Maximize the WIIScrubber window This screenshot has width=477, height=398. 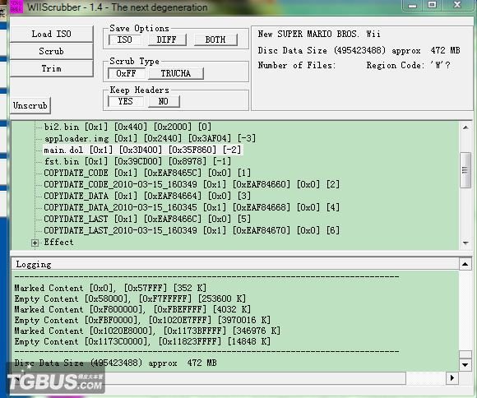432,5
